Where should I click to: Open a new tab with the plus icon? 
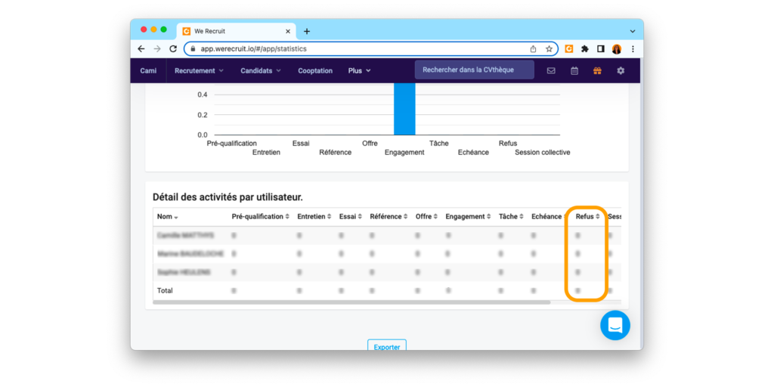[x=307, y=31]
